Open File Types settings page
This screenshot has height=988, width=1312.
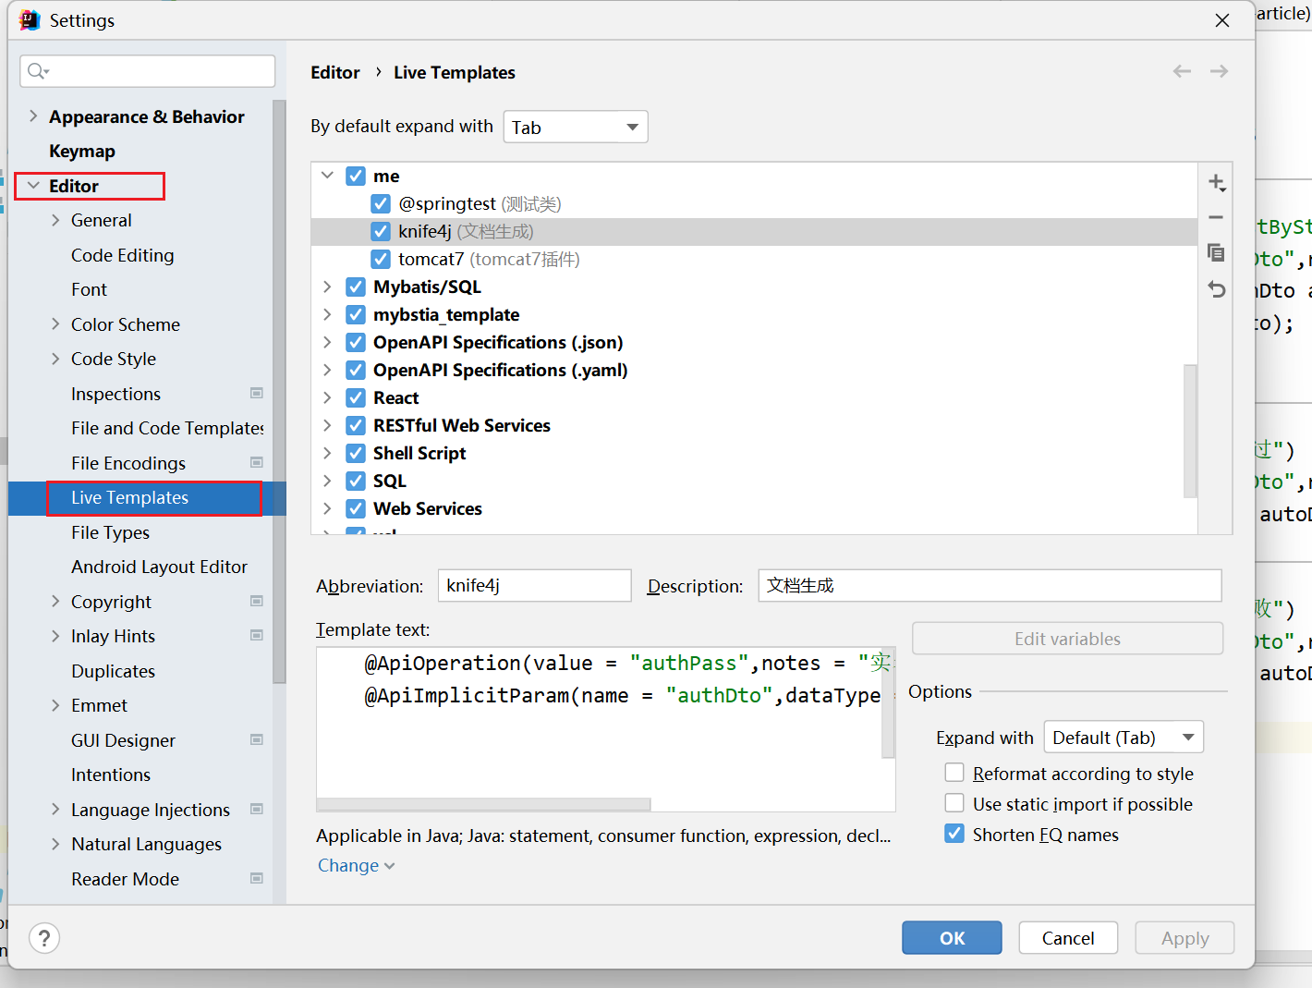click(110, 532)
